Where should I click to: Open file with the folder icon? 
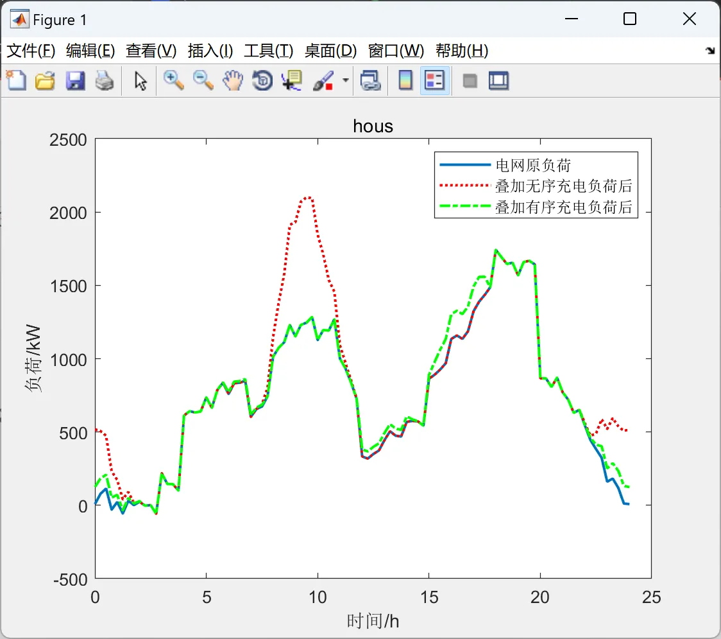coord(45,80)
